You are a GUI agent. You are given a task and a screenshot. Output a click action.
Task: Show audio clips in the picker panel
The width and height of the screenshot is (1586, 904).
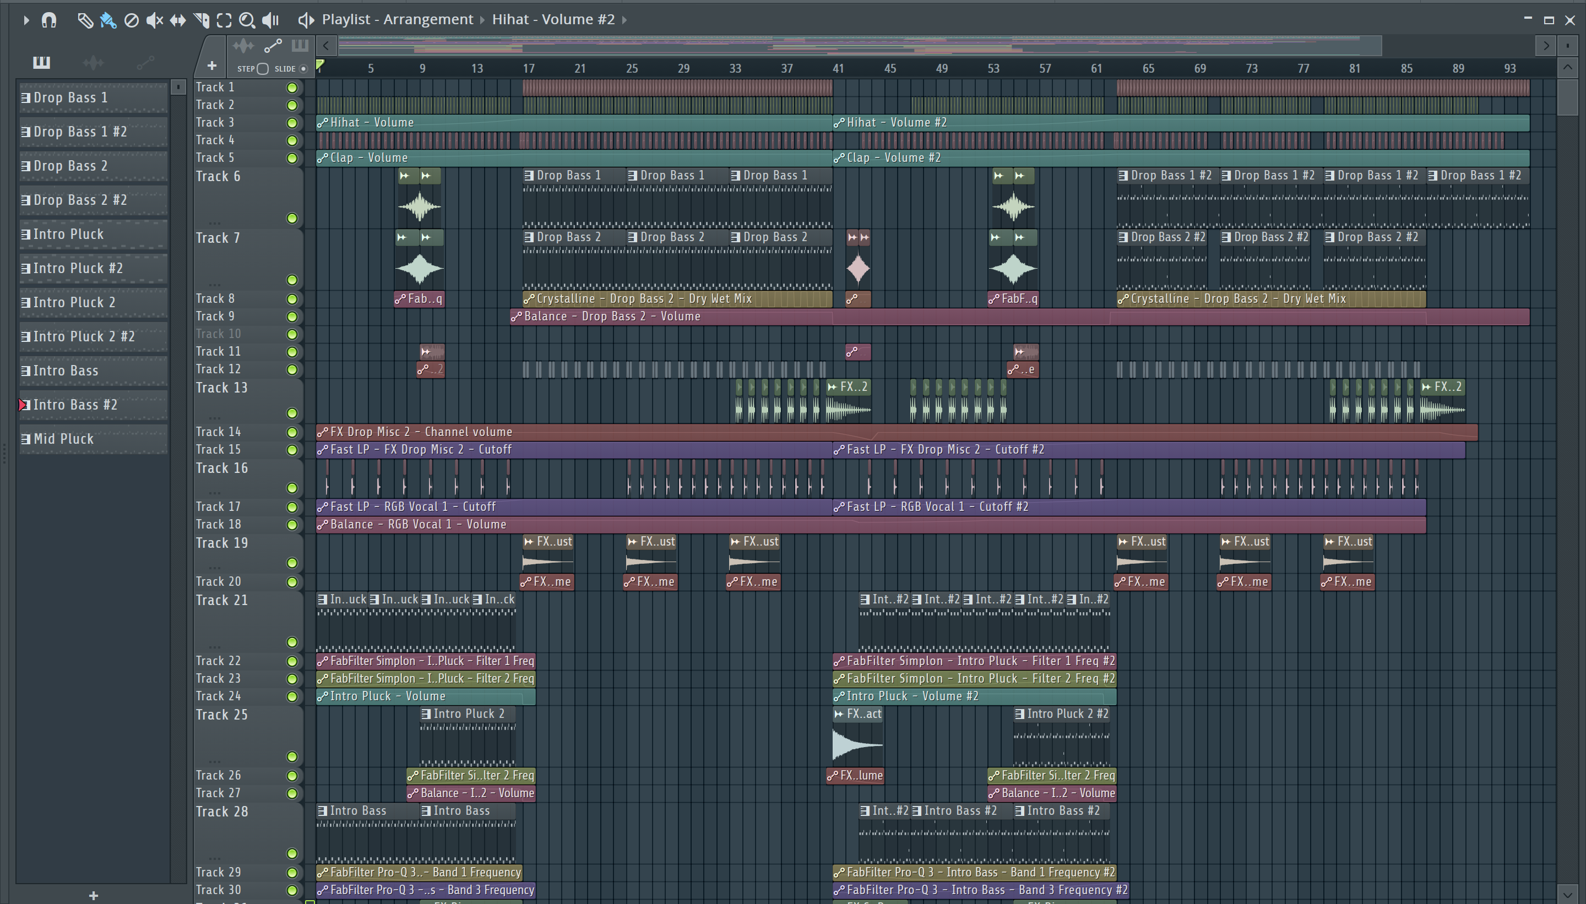point(93,62)
